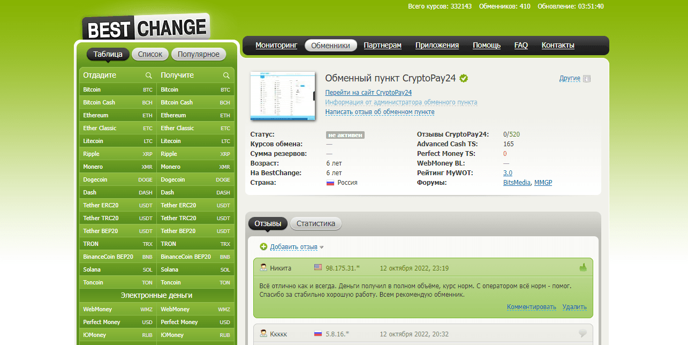Image resolution: width=688 pixels, height=345 pixels.
Task: Click the search icon next to Отдадите
Action: [149, 76]
